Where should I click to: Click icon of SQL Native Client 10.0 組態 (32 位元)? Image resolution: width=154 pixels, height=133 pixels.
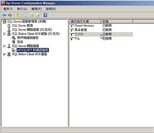pos(9,34)
